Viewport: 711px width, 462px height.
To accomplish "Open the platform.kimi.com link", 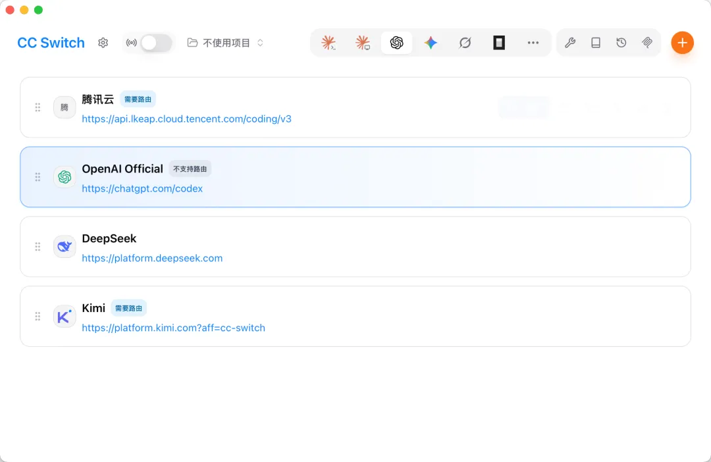I will (173, 328).
